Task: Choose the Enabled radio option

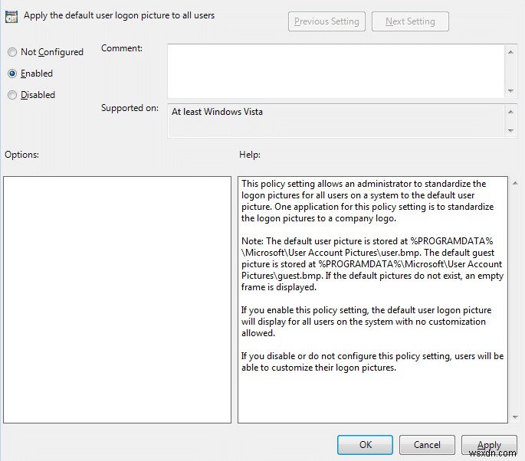Action: [x=11, y=74]
